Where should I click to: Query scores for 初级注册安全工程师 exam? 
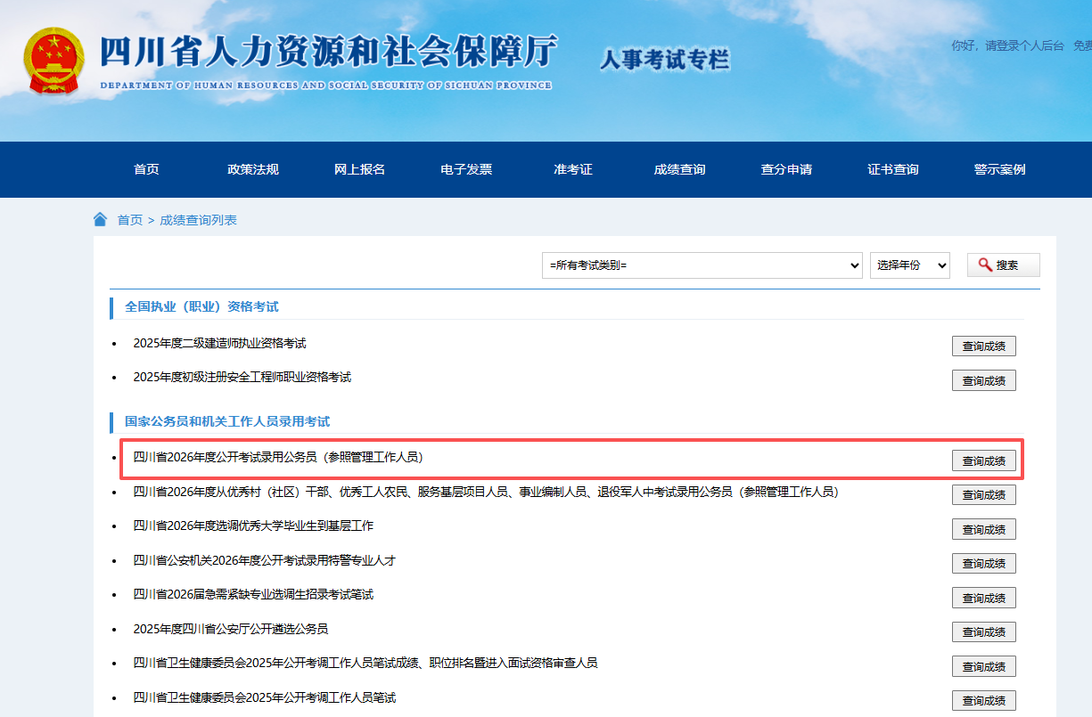tap(983, 380)
